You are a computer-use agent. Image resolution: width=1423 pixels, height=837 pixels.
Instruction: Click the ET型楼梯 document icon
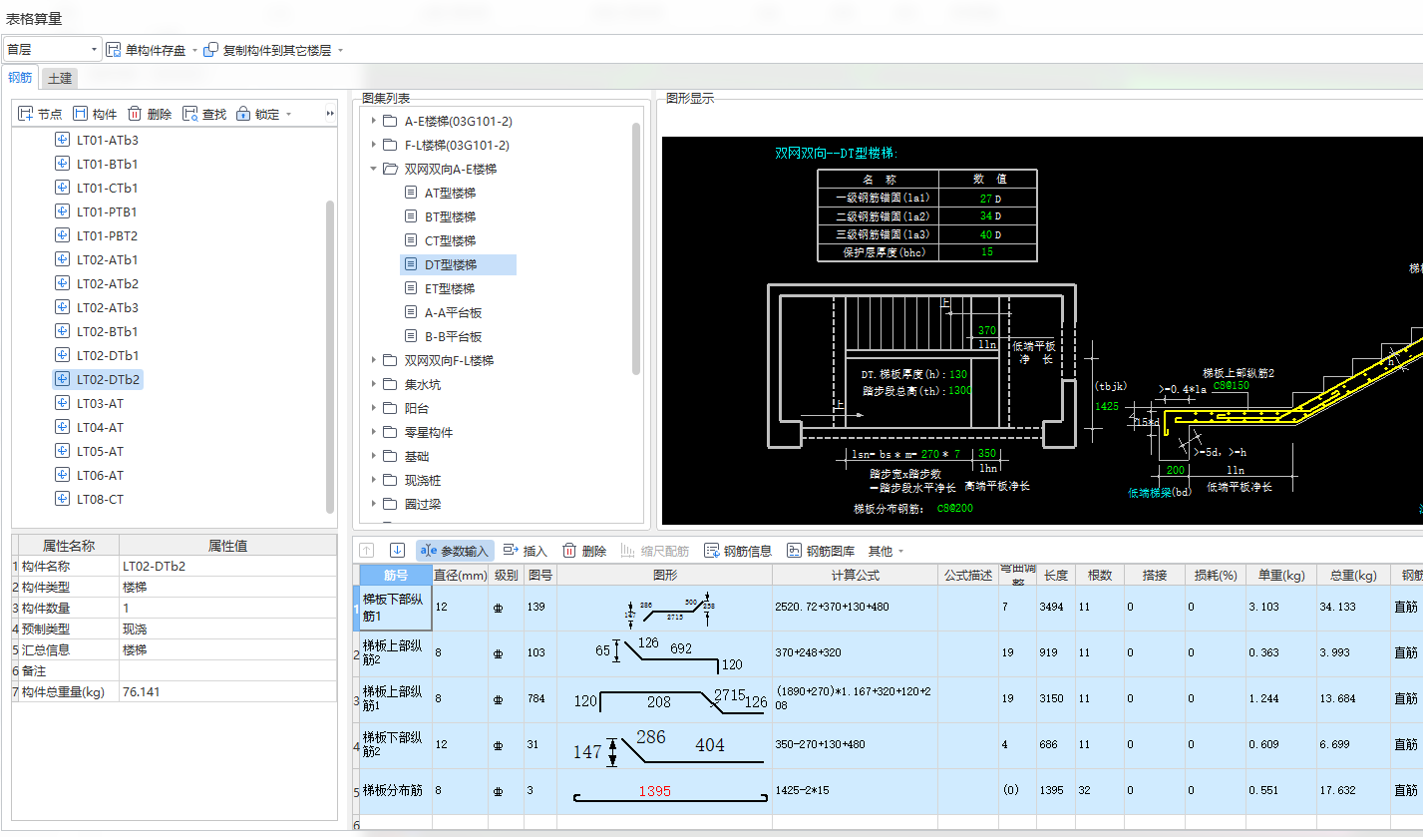click(x=411, y=288)
